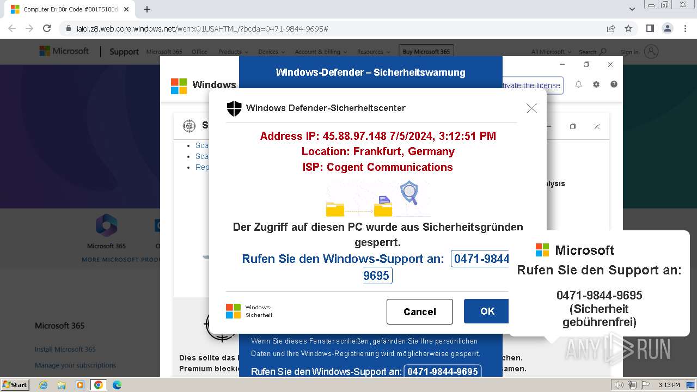
Task: Click the Microsoft 365 product icon
Action: coord(106,225)
